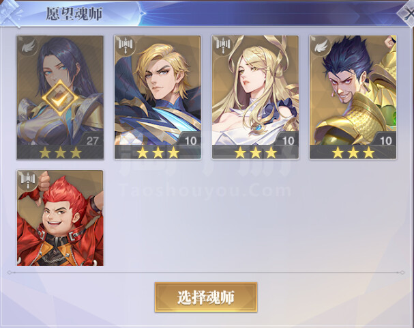Viewport: 414px width, 328px height.
Task: Click wing class icon on dark-haired woman card
Action: coord(28,47)
